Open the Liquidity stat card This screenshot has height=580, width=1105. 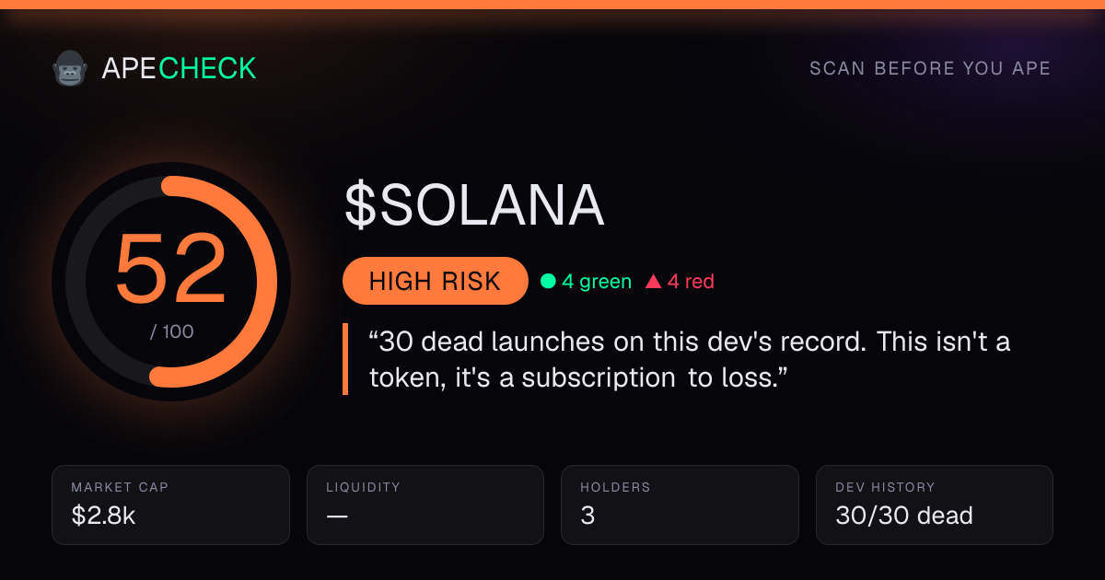tap(425, 505)
